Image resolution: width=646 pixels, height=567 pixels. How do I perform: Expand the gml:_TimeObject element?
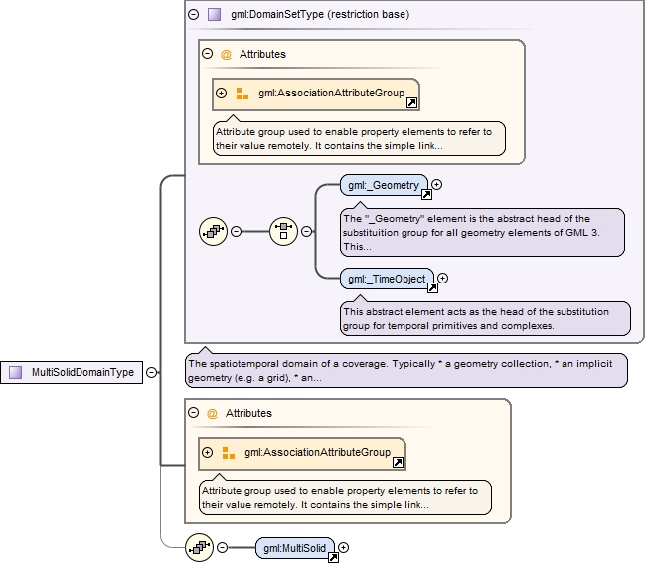(x=442, y=278)
